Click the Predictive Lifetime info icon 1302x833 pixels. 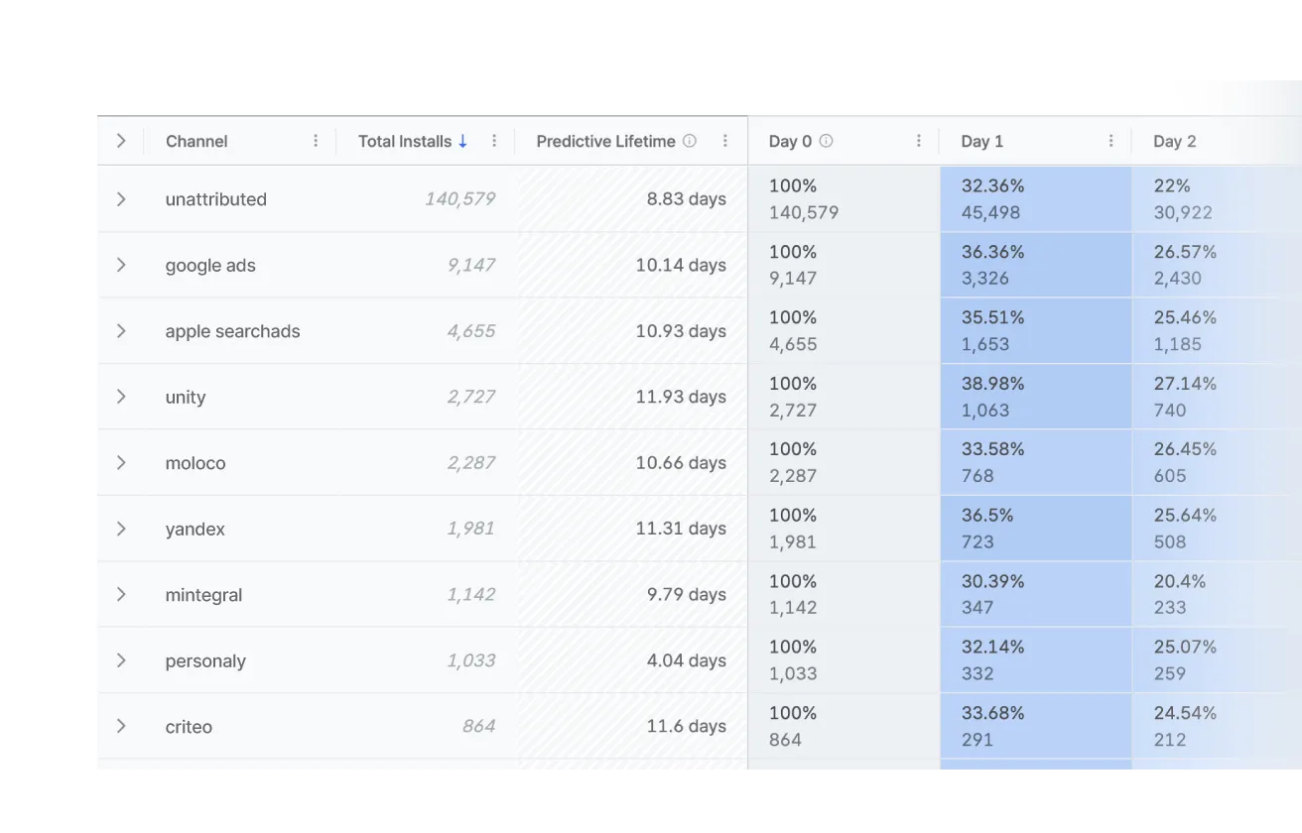point(690,141)
